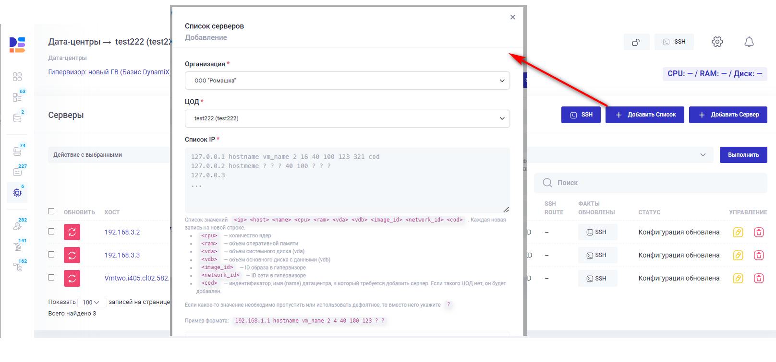Click the Добавить Список button
Screen dimensions: 776x362
click(644, 115)
